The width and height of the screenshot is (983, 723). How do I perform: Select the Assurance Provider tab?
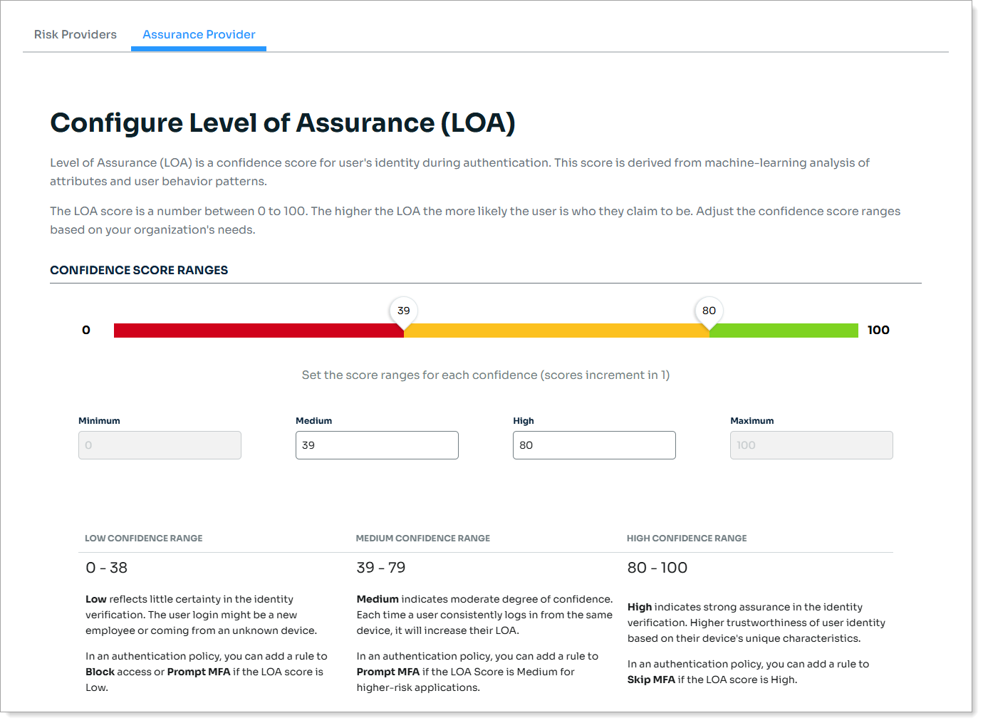pos(199,34)
